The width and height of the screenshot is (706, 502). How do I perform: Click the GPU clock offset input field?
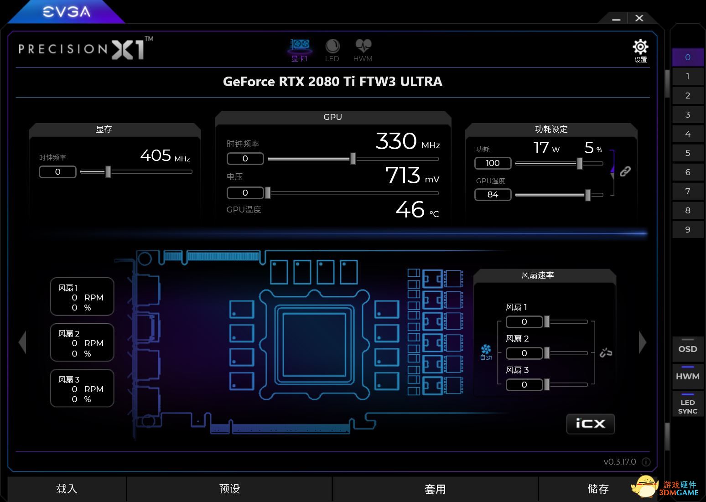tap(245, 159)
